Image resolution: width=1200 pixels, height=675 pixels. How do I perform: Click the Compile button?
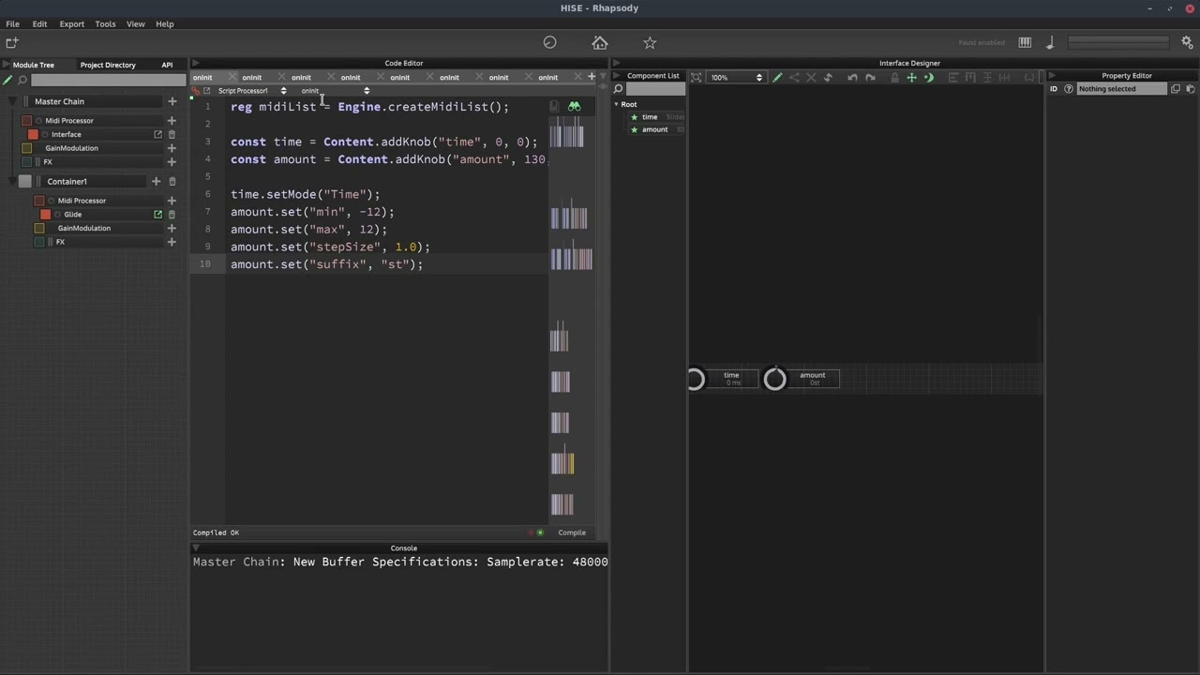pyautogui.click(x=572, y=532)
